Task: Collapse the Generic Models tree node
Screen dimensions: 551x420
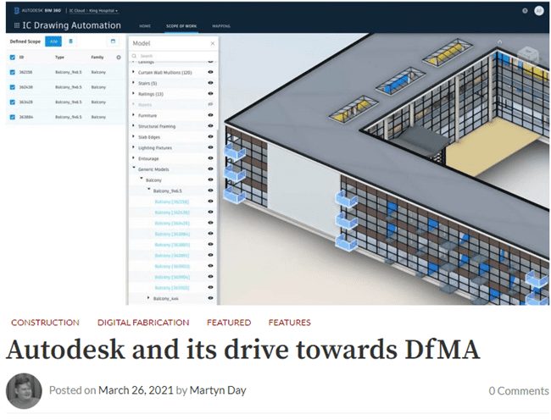Action: 133,169
